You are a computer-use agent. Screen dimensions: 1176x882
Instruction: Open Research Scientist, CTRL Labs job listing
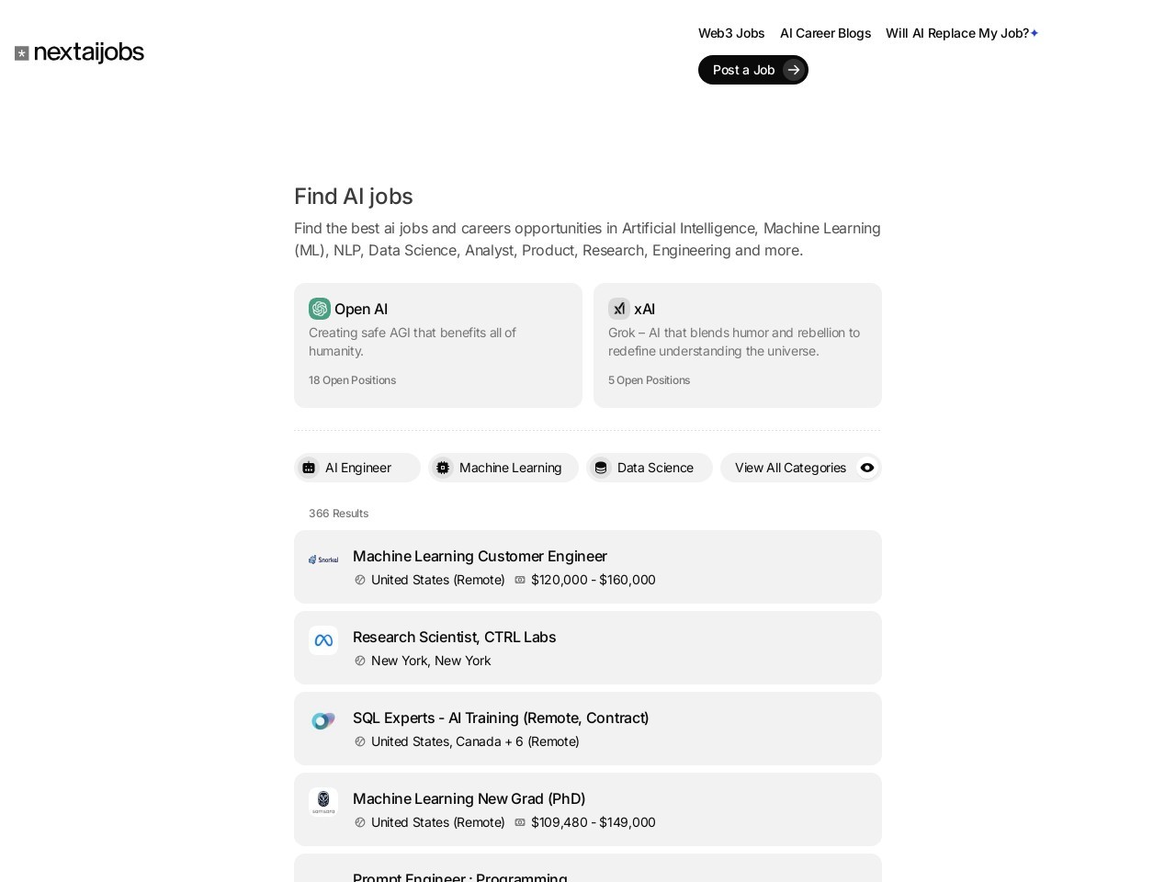[454, 637]
